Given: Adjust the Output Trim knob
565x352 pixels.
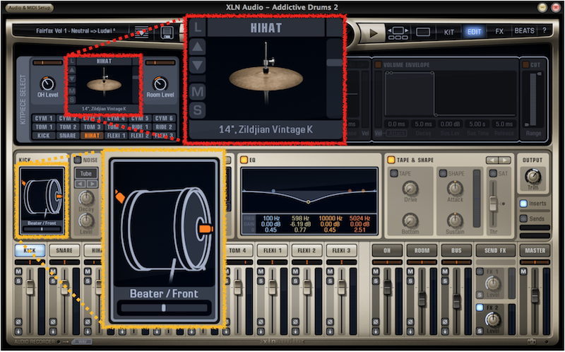Looking at the screenshot, I should point(533,177).
